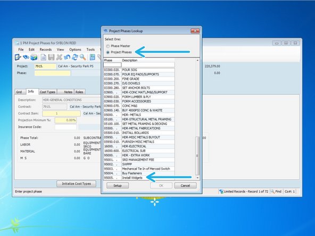
Task: Select the 'POUR SOG' row
Action: point(139,70)
